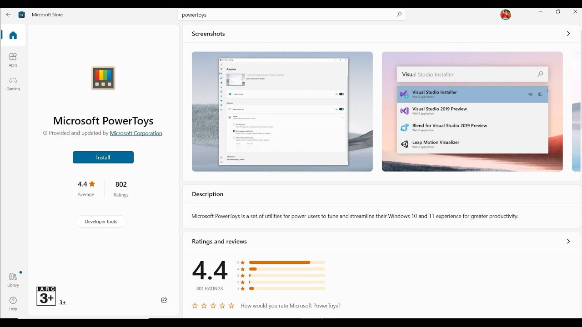
Task: Click the IARC 3+ rating badge
Action: pyautogui.click(x=46, y=296)
